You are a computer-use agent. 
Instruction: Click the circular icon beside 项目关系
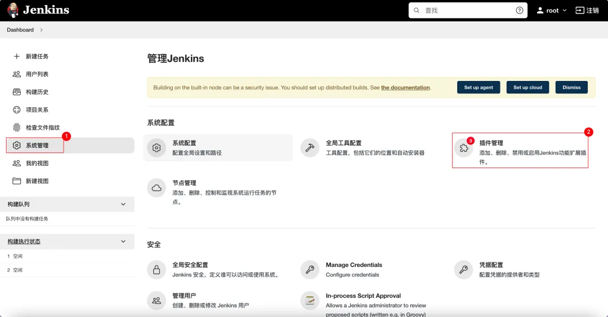[x=17, y=110]
